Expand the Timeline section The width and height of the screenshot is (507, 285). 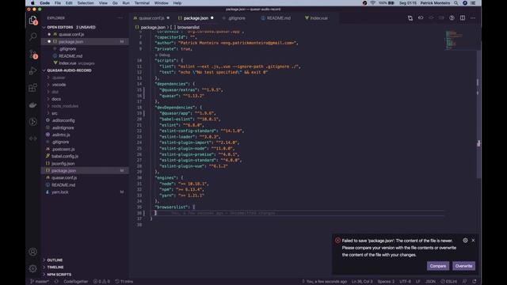(x=55, y=267)
